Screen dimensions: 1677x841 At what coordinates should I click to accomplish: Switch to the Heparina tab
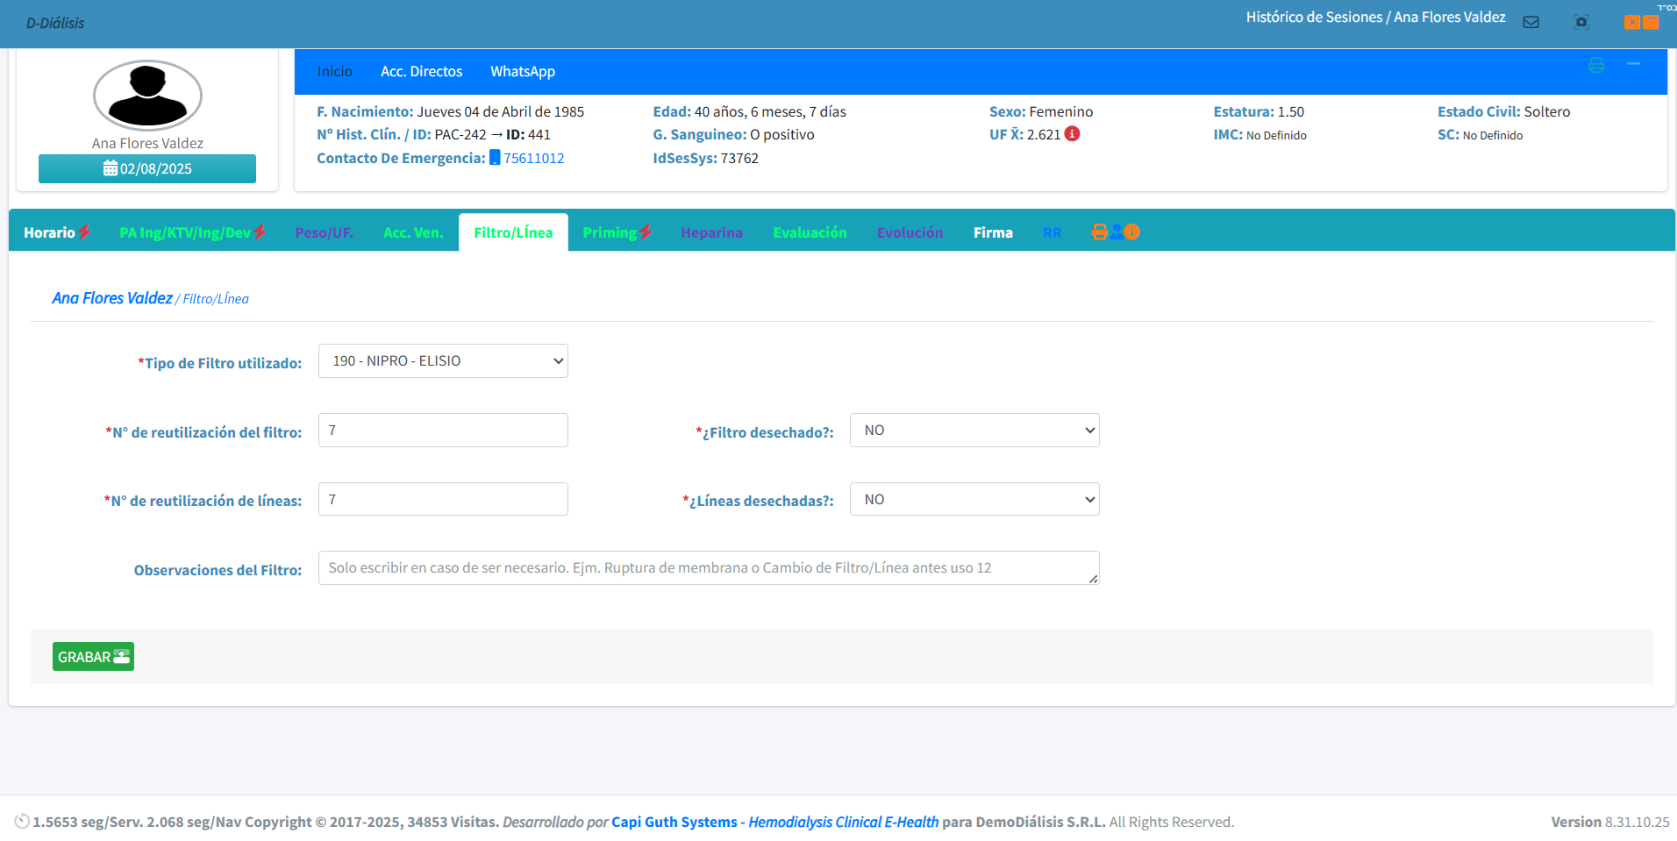pos(711,233)
